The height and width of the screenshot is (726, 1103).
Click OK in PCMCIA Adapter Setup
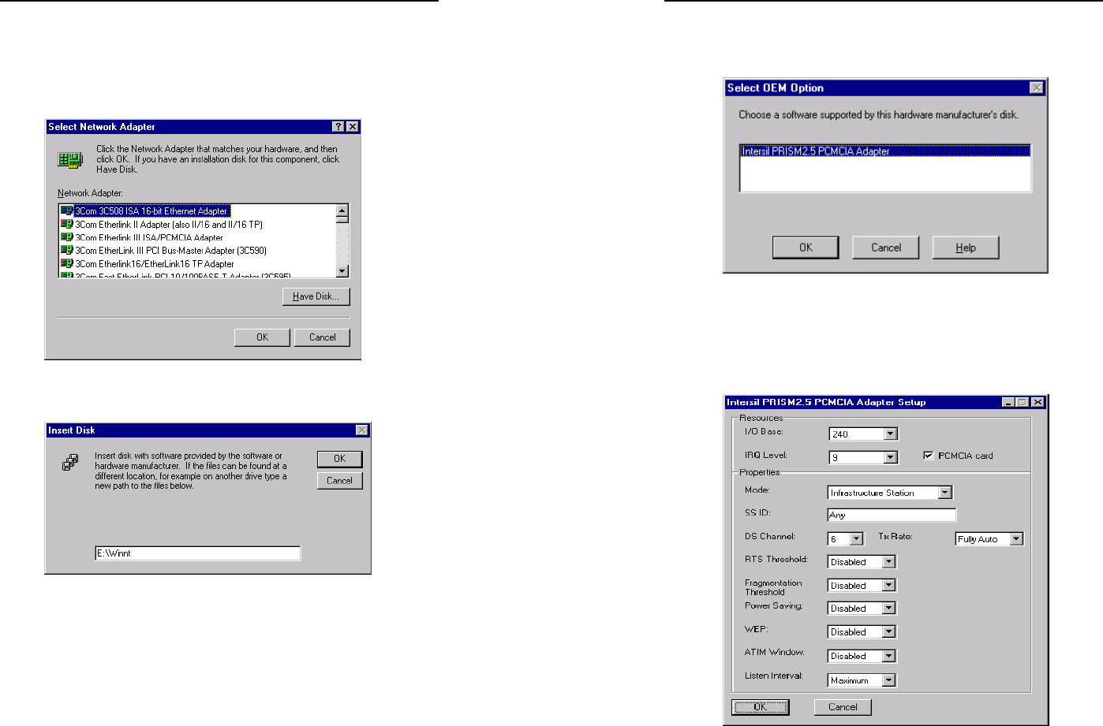click(x=761, y=707)
